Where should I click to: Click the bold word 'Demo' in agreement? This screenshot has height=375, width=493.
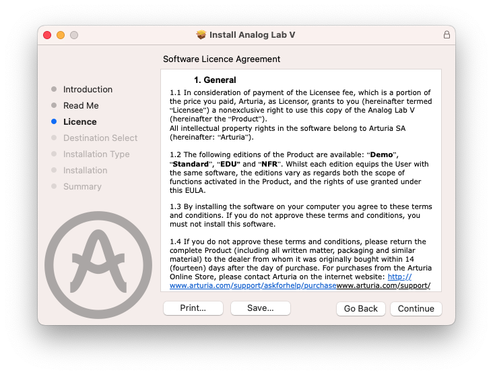(381, 154)
